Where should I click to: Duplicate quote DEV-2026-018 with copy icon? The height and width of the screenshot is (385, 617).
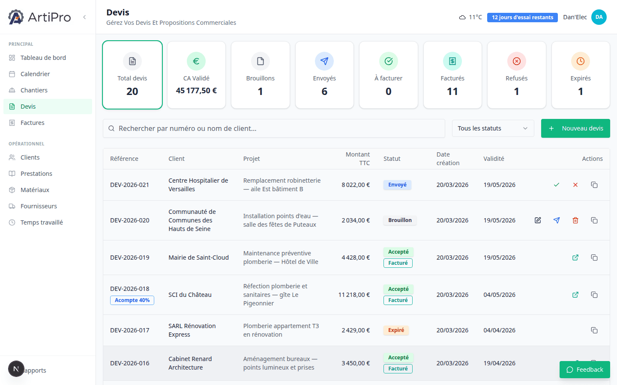594,295
